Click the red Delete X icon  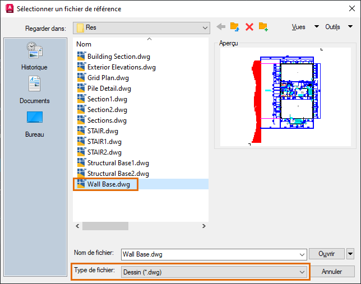[249, 27]
